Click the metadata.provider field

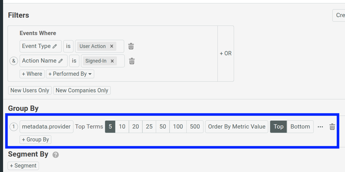46,127
